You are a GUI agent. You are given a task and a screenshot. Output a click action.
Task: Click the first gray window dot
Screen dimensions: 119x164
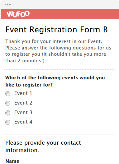5,4
